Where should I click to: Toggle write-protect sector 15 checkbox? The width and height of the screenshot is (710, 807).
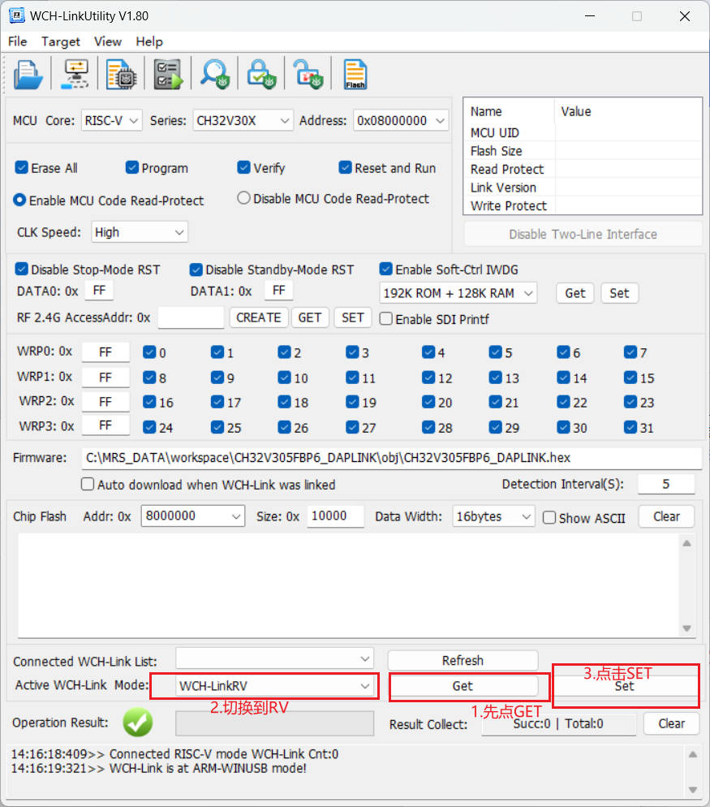(x=630, y=378)
